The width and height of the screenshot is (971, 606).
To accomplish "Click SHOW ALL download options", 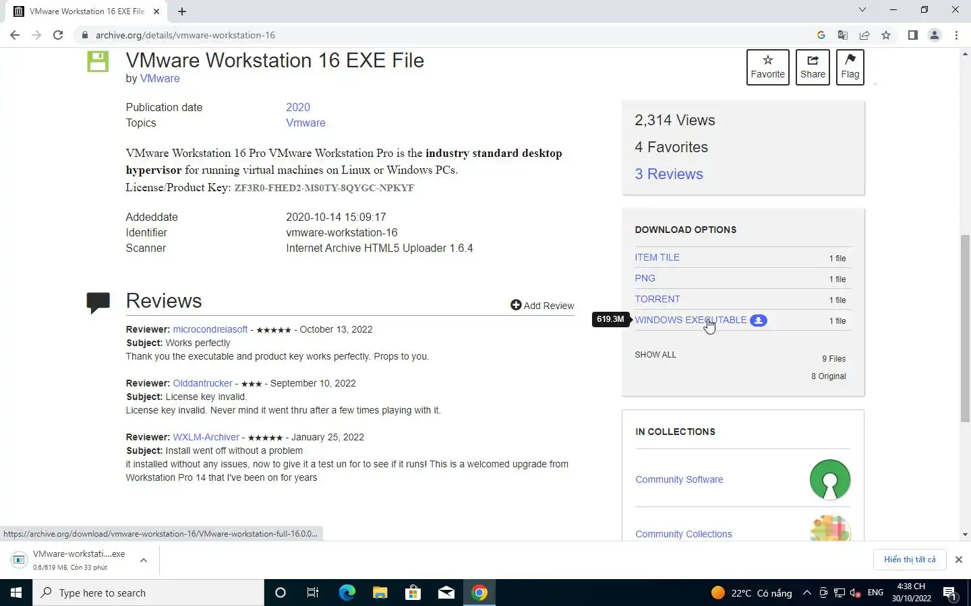I will (x=655, y=354).
